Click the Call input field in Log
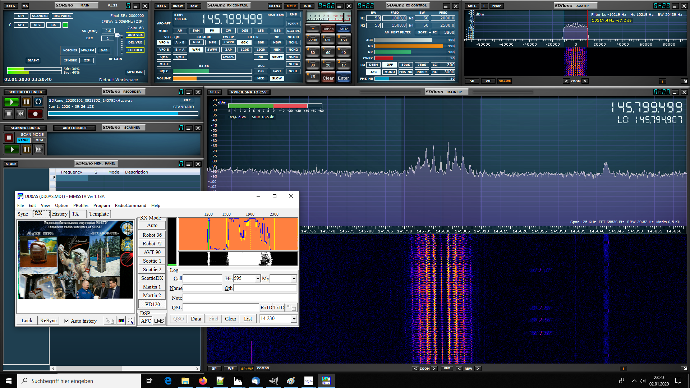This screenshot has width=690, height=388. click(x=203, y=279)
